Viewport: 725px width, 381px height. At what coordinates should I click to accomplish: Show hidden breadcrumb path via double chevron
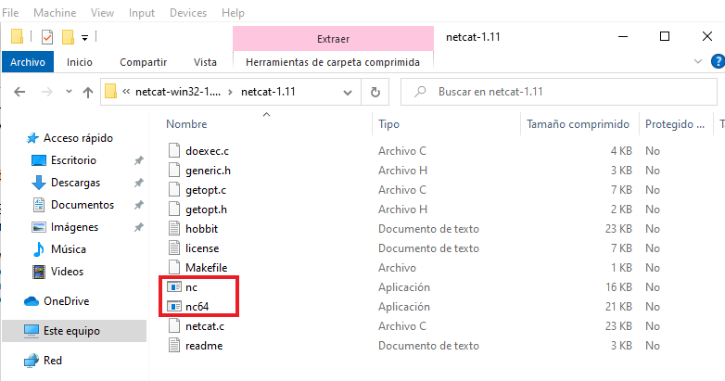[x=126, y=92]
